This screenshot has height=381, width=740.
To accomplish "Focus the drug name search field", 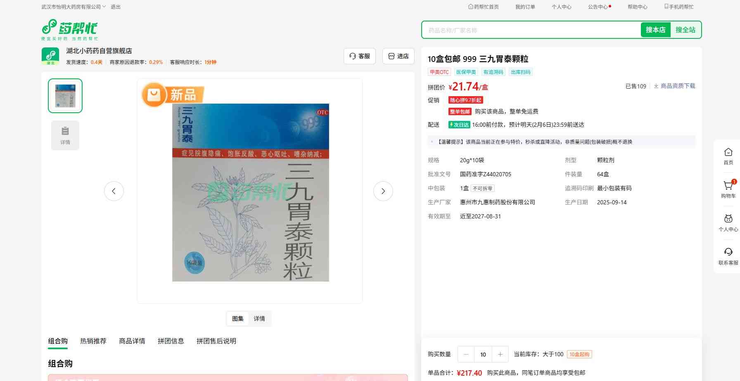I will [531, 30].
